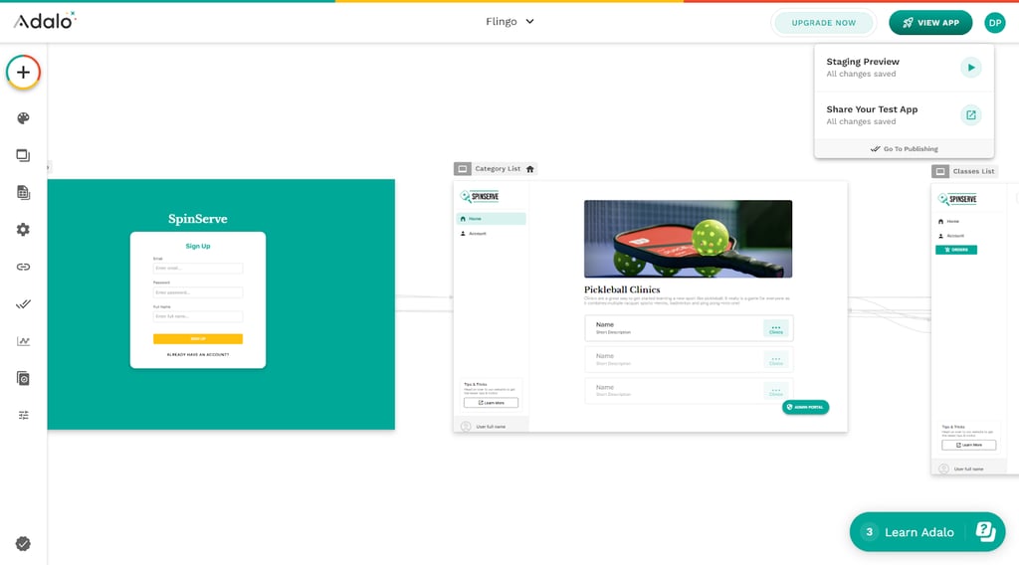Screen dimensions: 1019x565
Task: Click Go To Publishing link
Action: click(x=904, y=149)
